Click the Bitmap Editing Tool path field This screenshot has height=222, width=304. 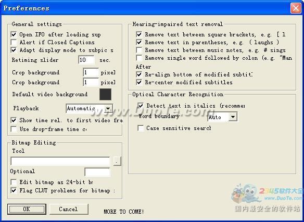[60, 161]
